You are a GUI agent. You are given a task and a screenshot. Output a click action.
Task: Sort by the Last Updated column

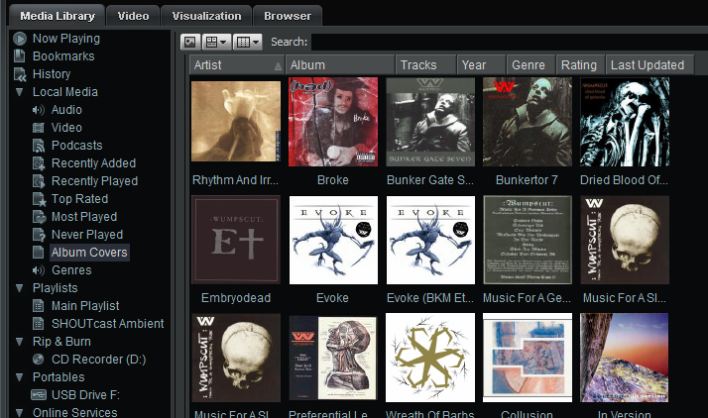coord(649,65)
